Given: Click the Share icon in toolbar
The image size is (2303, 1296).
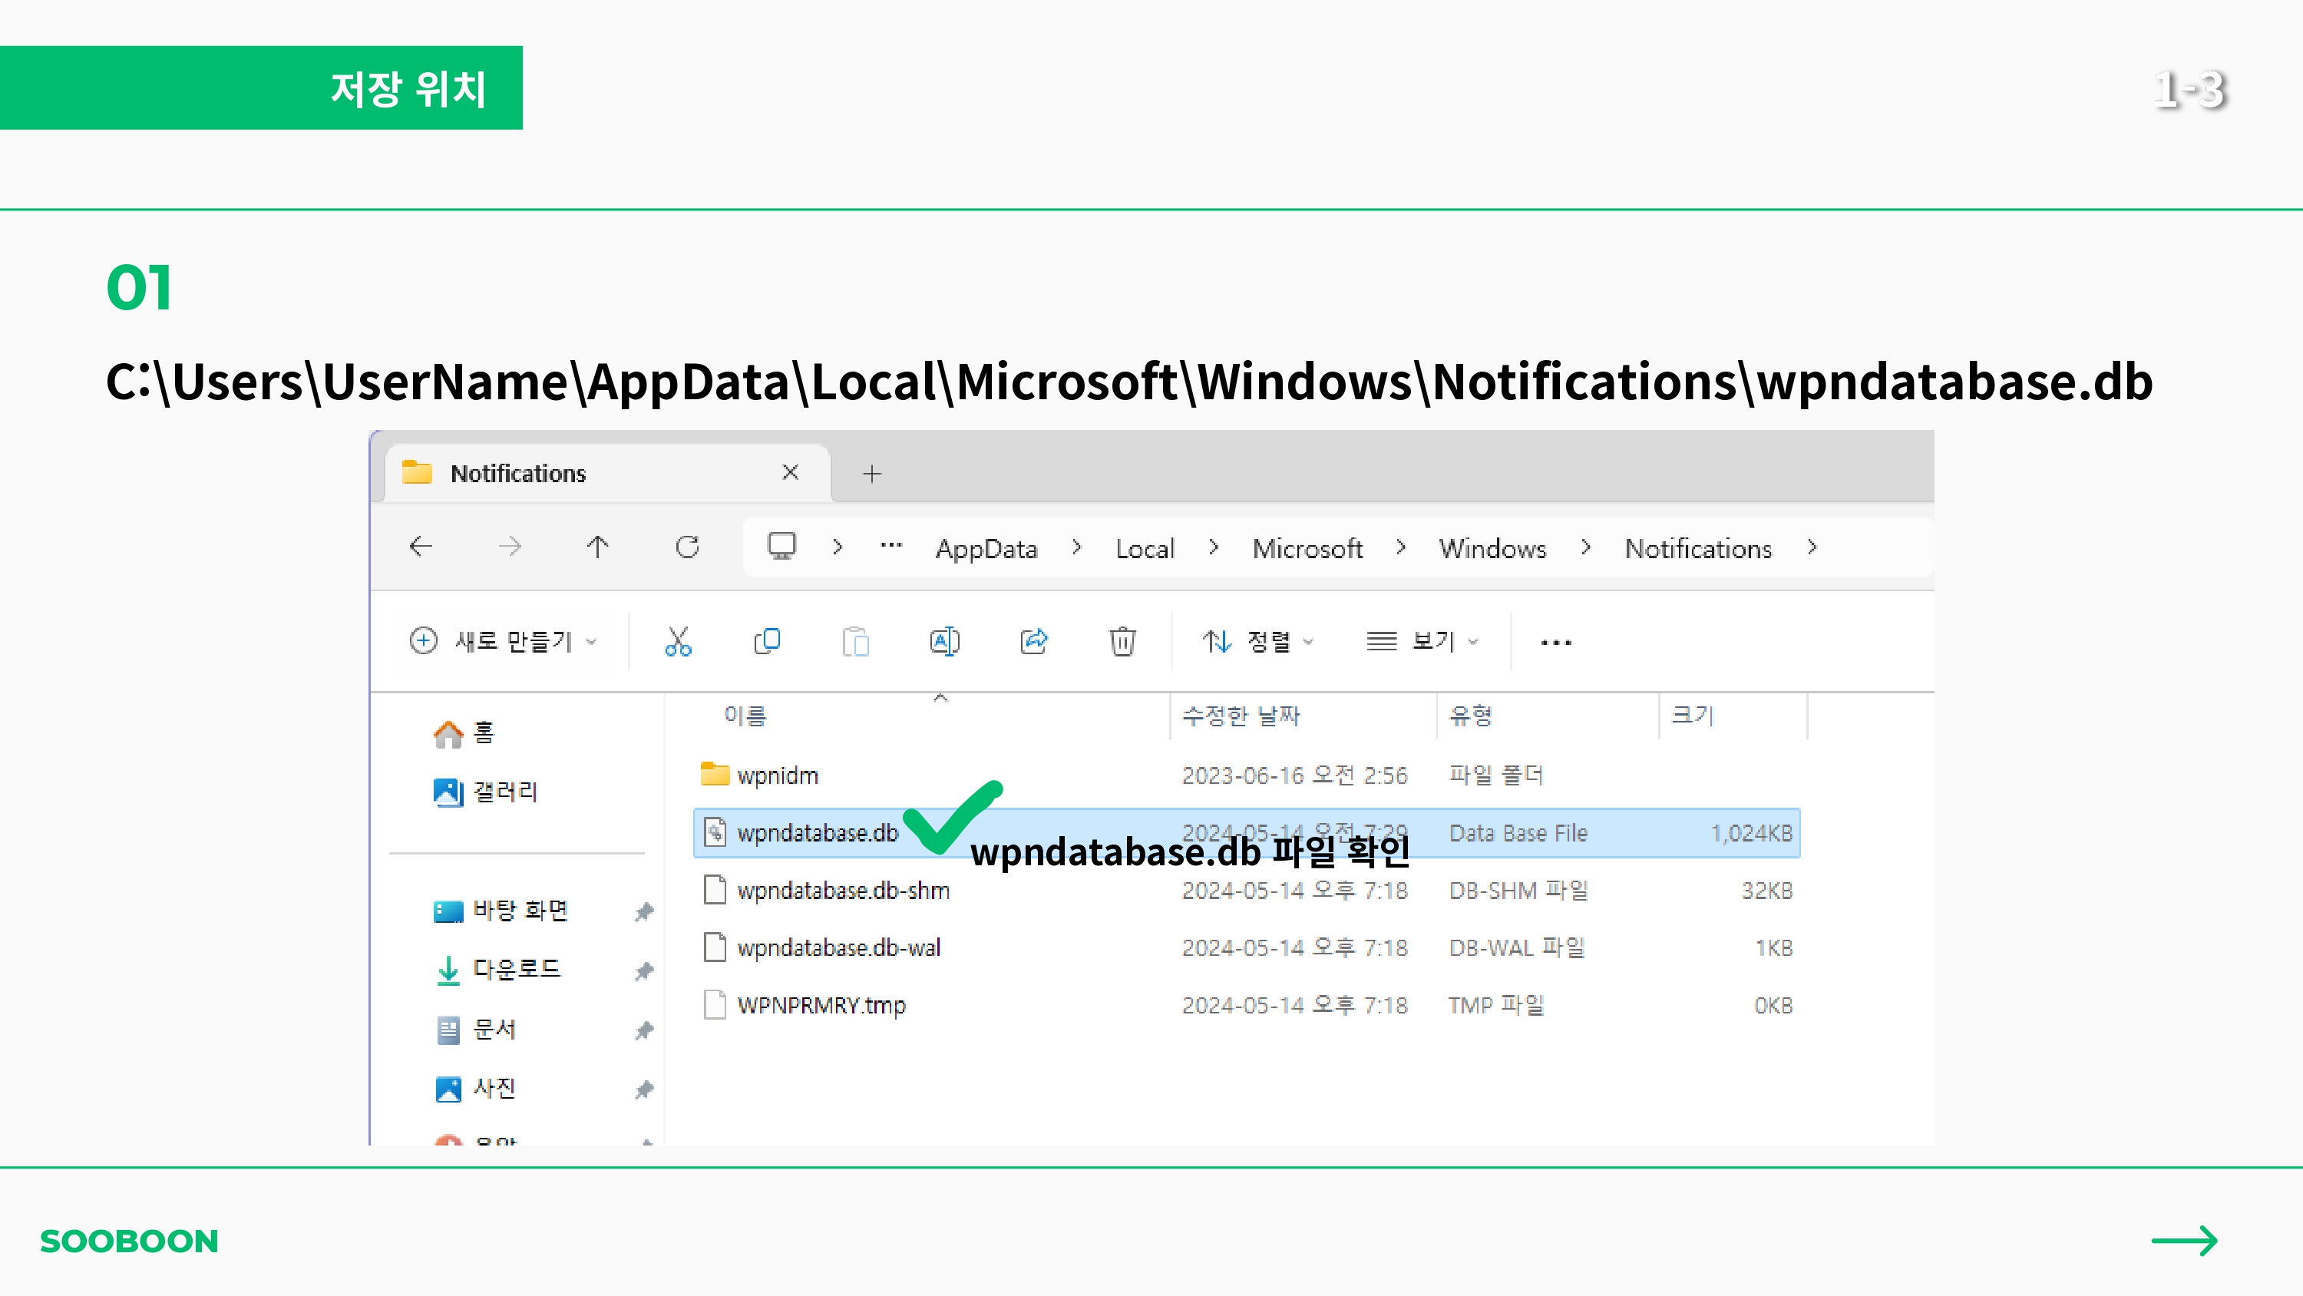Looking at the screenshot, I should (x=1033, y=641).
